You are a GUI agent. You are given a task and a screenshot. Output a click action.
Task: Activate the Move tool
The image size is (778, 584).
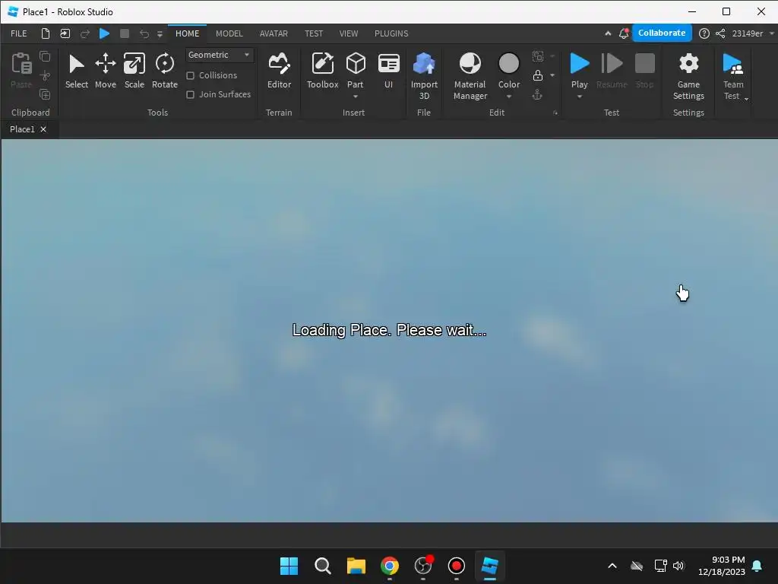coord(105,71)
